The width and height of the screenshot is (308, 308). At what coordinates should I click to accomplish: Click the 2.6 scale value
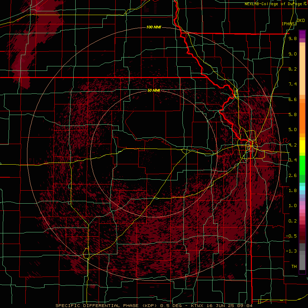[x=293, y=176]
